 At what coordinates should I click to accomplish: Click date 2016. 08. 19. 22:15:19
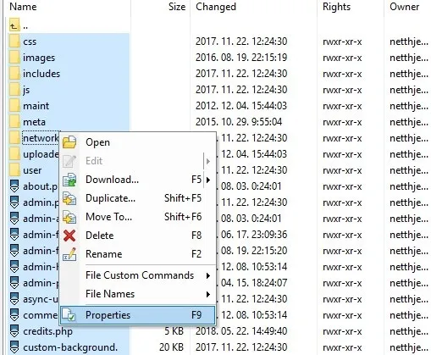(x=241, y=58)
